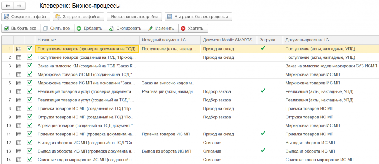This screenshot has height=164, width=379.
Task: Click Скопировать in toolbar
Action: [x=126, y=28]
